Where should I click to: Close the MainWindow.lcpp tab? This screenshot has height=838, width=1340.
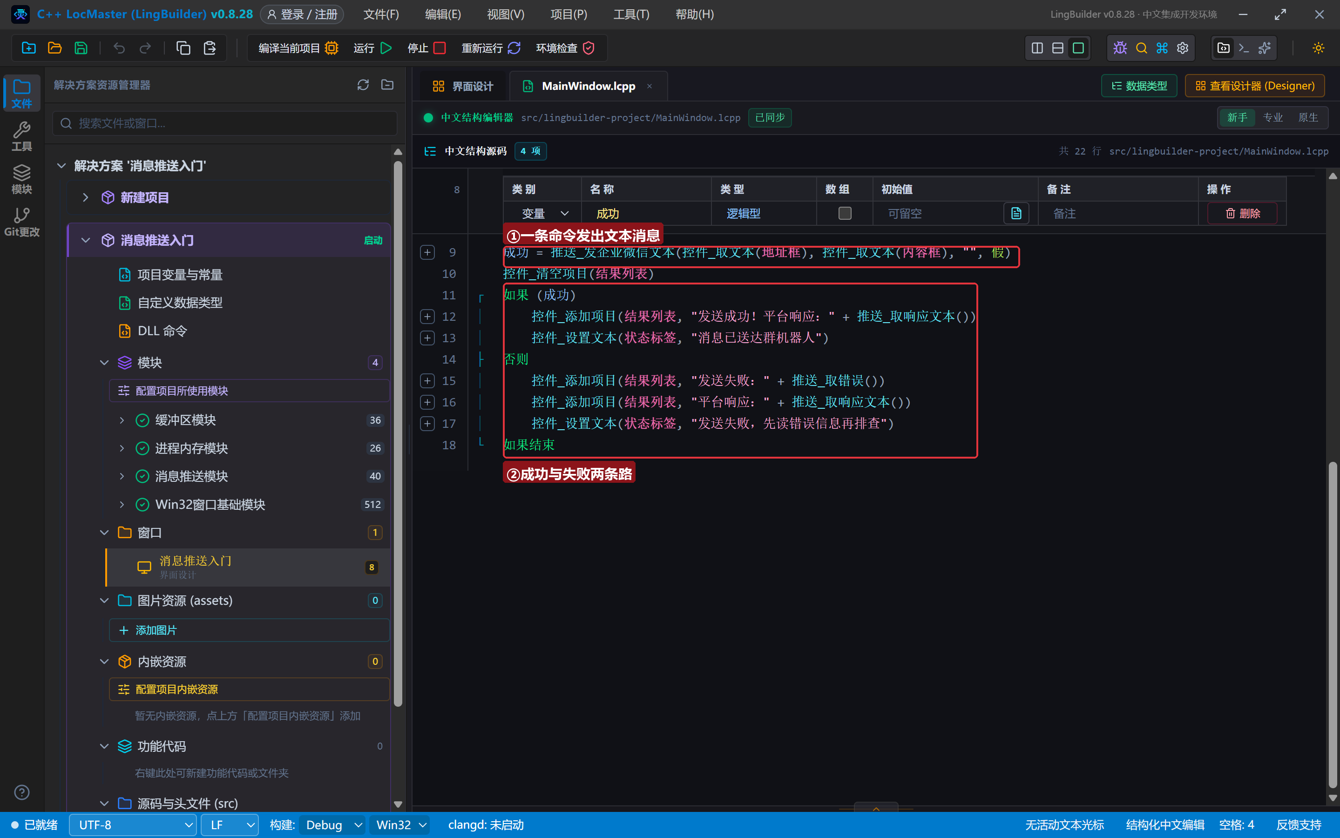click(x=650, y=86)
